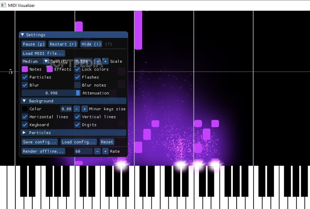Open the Load MIDI file dialog
The height and width of the screenshot is (209, 310).
click(x=43, y=53)
